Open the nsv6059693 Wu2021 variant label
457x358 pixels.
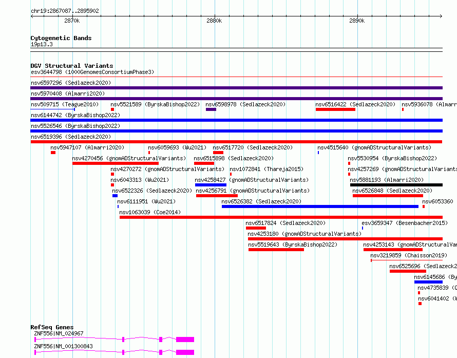177,147
